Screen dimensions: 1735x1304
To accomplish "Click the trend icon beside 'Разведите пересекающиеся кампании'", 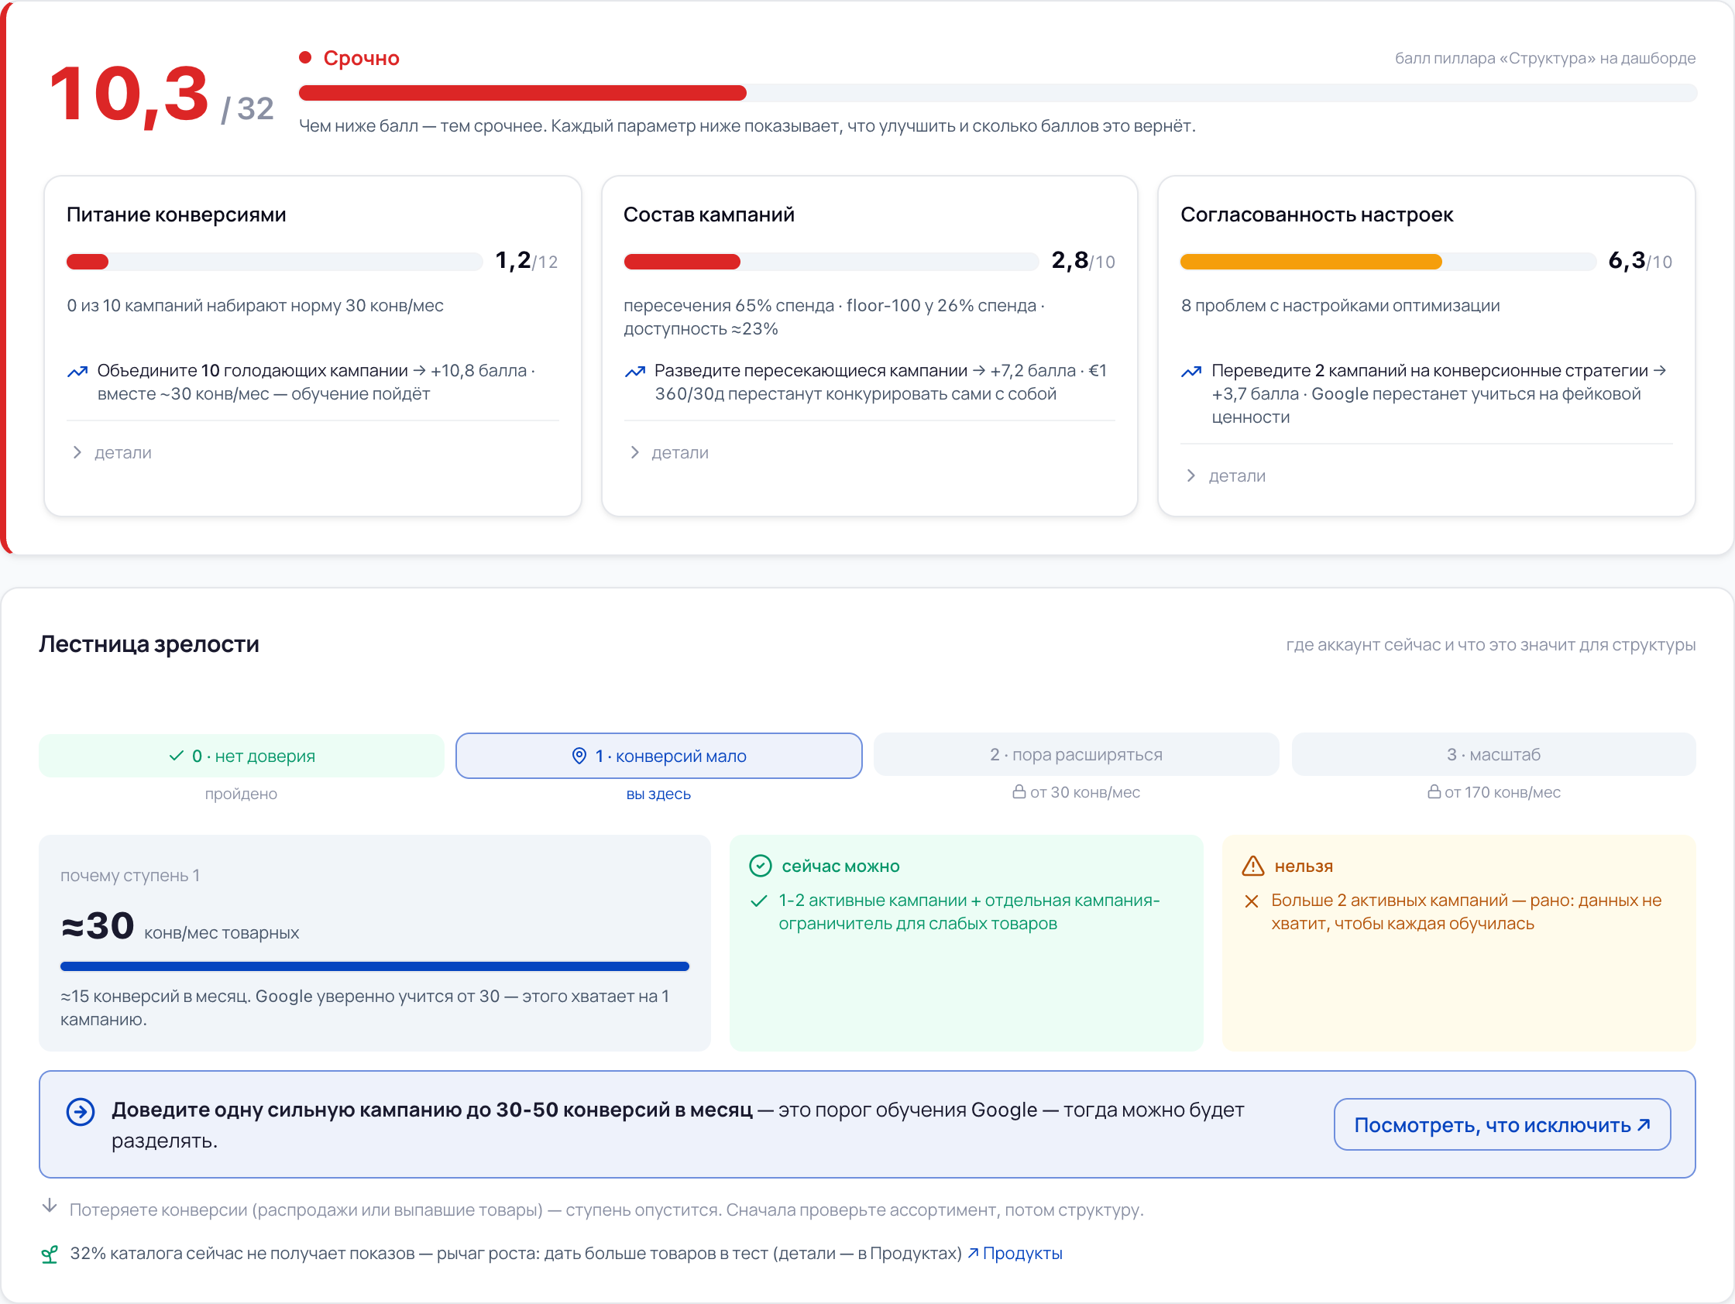I will tap(634, 371).
